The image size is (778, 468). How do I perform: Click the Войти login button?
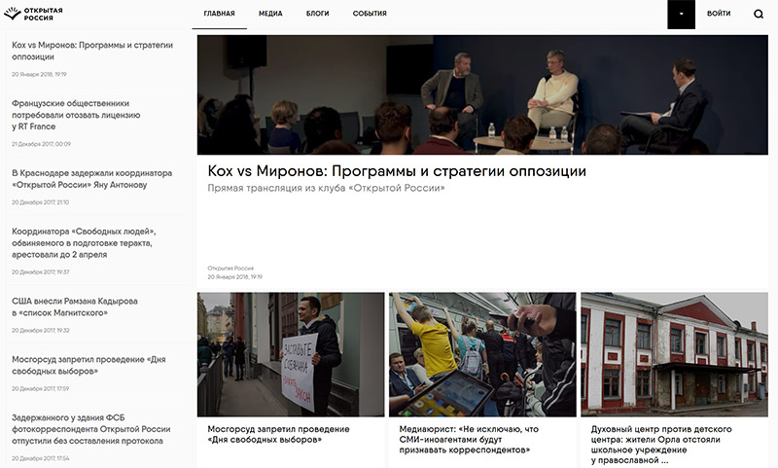tap(719, 14)
